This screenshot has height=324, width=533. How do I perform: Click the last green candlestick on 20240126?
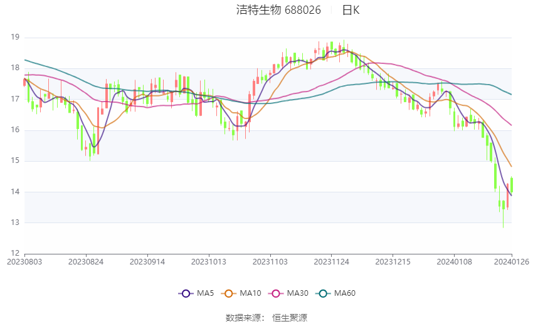(512, 185)
